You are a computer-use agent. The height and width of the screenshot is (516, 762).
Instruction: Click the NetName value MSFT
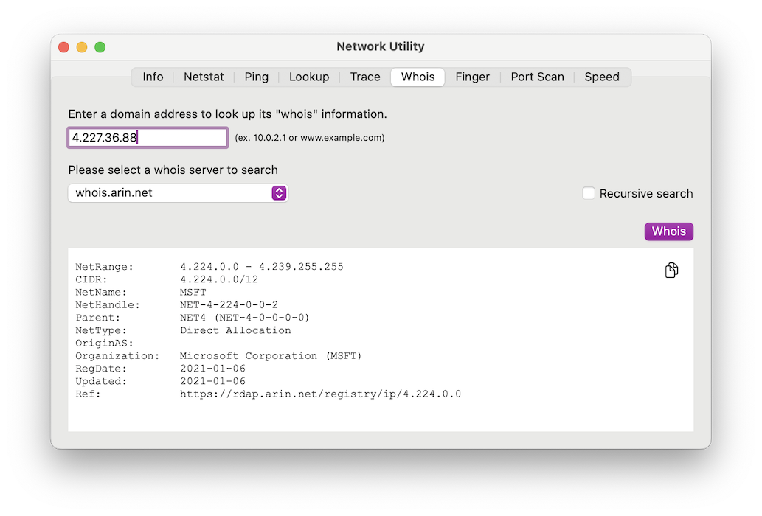193,292
